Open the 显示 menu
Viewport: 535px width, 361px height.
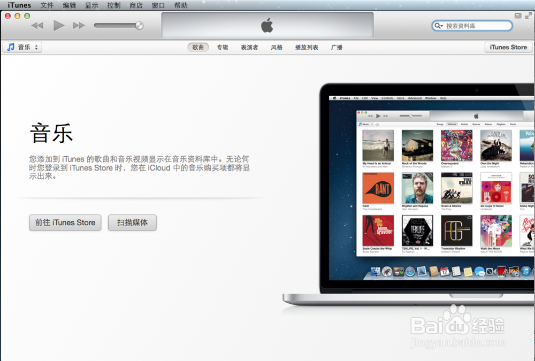point(91,5)
